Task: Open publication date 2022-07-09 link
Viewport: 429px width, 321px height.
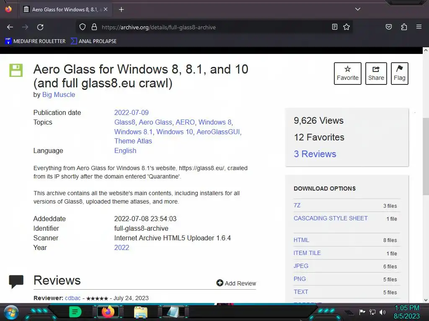Action: (x=131, y=112)
